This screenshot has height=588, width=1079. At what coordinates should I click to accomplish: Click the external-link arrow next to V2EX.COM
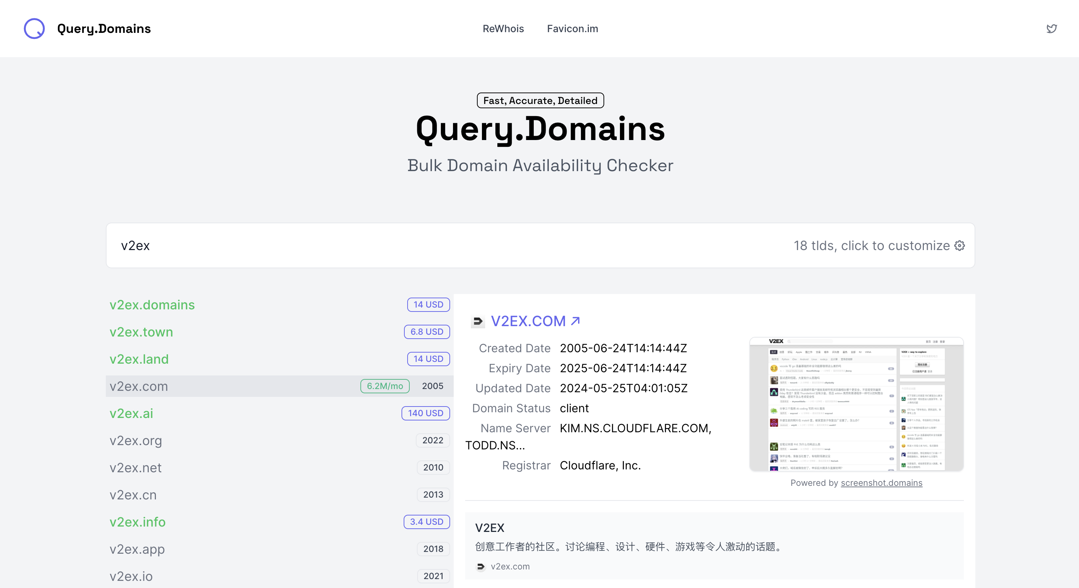(x=576, y=321)
